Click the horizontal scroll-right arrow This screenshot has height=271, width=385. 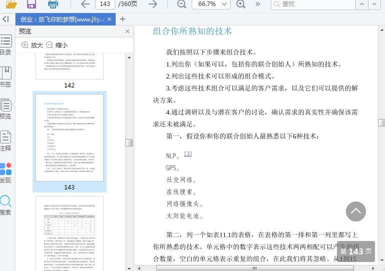373,268
